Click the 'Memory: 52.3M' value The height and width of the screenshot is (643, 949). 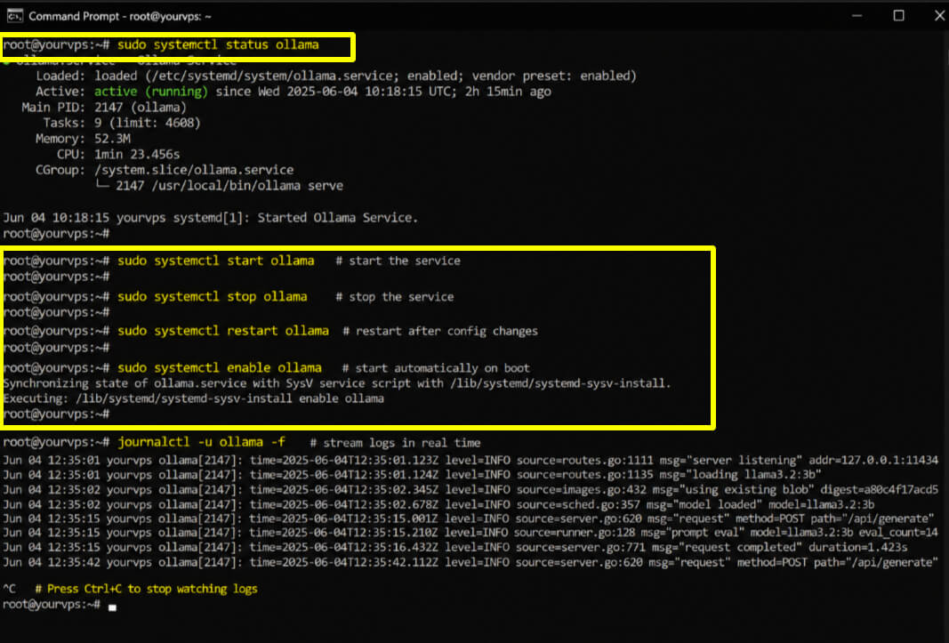click(x=112, y=139)
